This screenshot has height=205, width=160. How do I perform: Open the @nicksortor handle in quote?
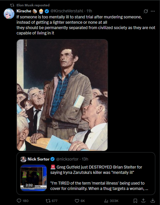click(x=67, y=159)
